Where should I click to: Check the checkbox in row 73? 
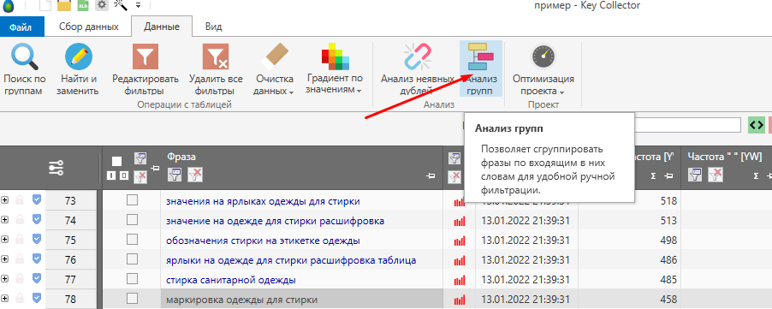click(132, 199)
